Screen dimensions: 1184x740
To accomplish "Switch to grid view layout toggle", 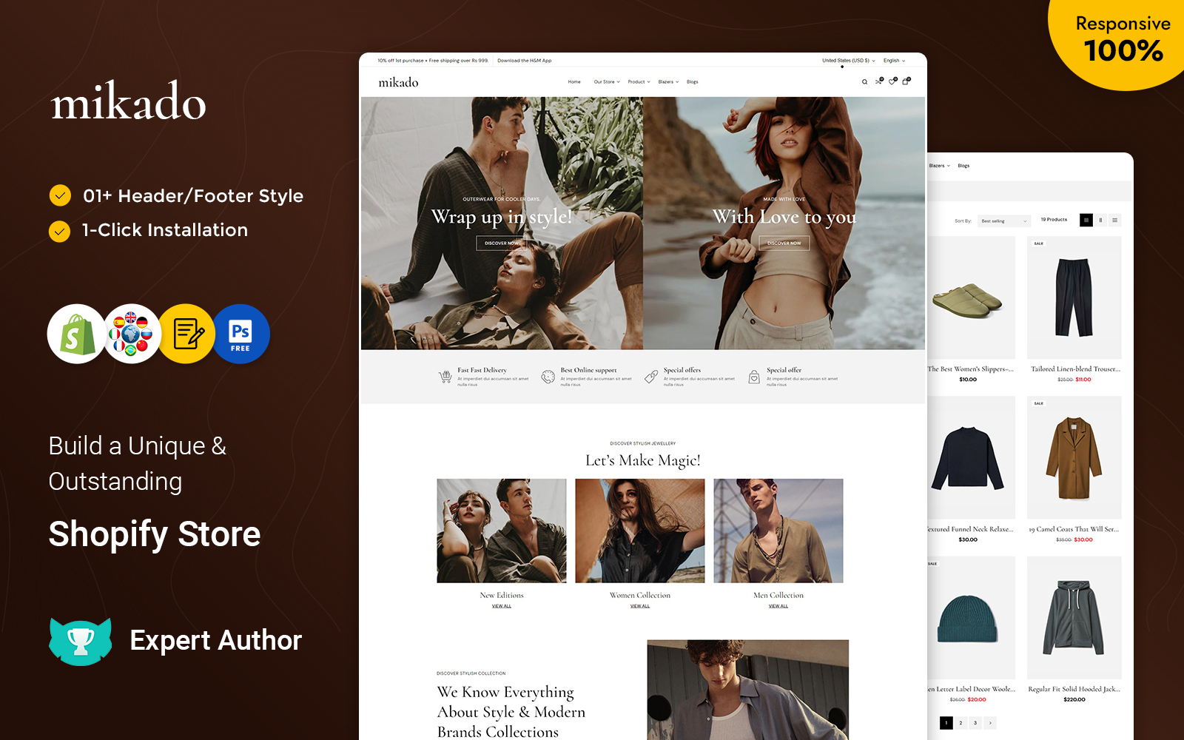I will click(x=1086, y=220).
